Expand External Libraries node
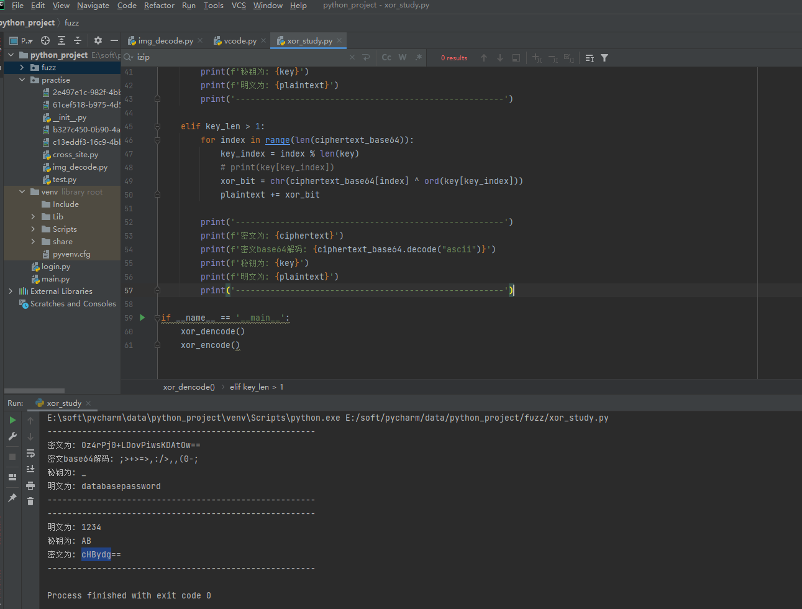802x609 pixels. pos(11,291)
